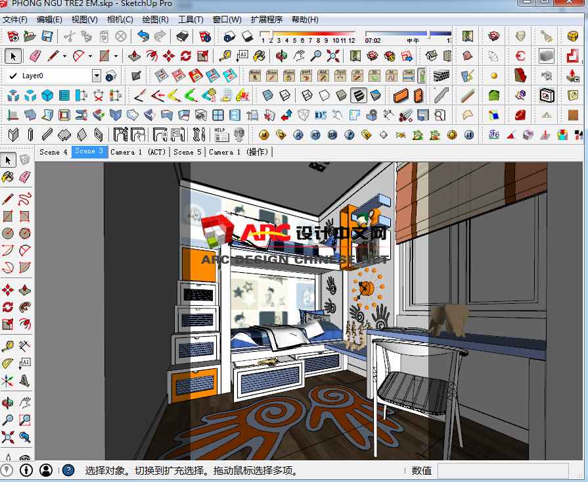Click the red Ruby gem icon

[520, 115]
